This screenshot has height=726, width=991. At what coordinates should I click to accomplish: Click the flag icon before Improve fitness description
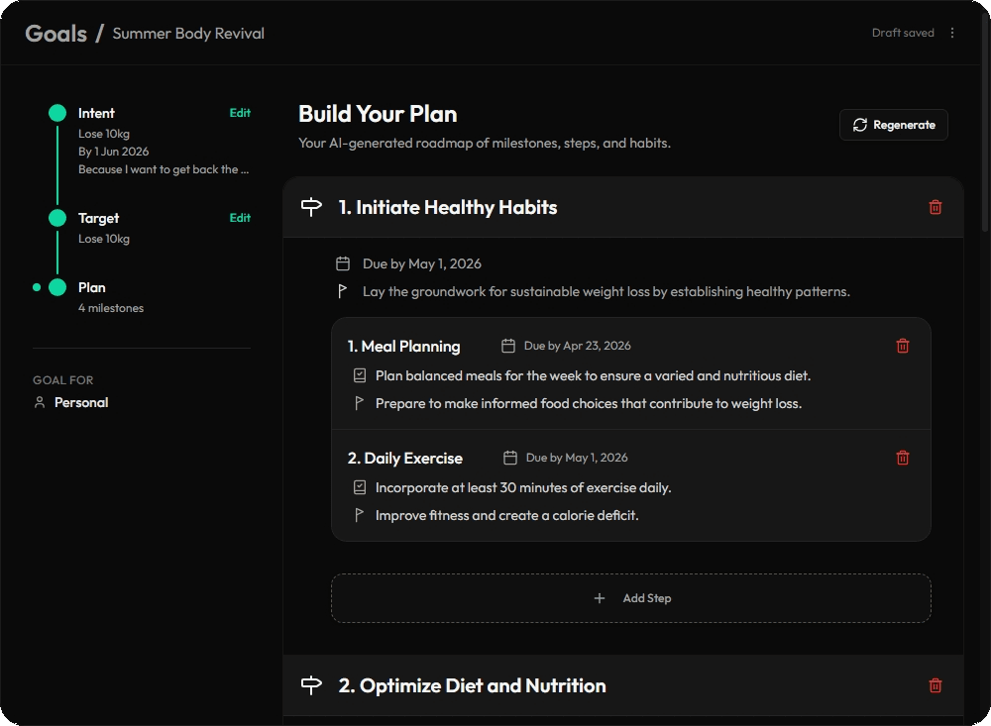tap(361, 516)
